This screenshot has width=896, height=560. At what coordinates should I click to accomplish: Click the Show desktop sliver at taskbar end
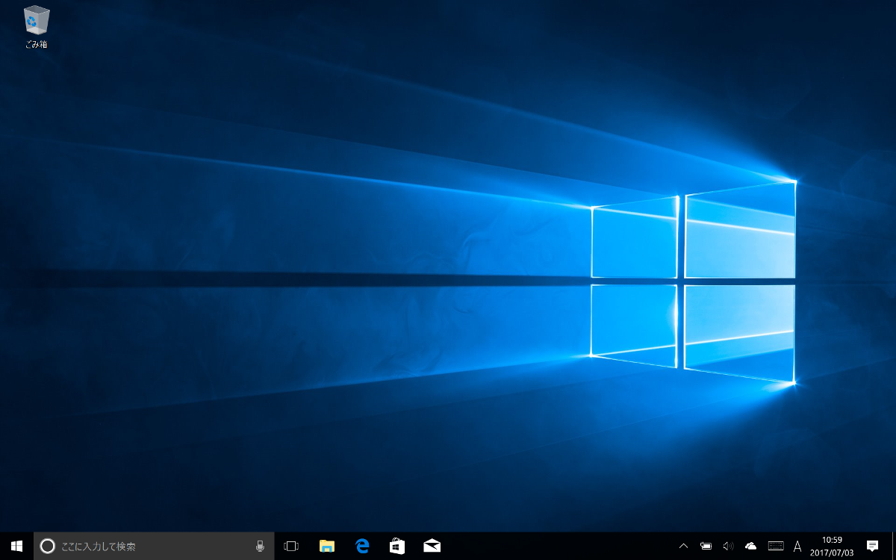(893, 546)
